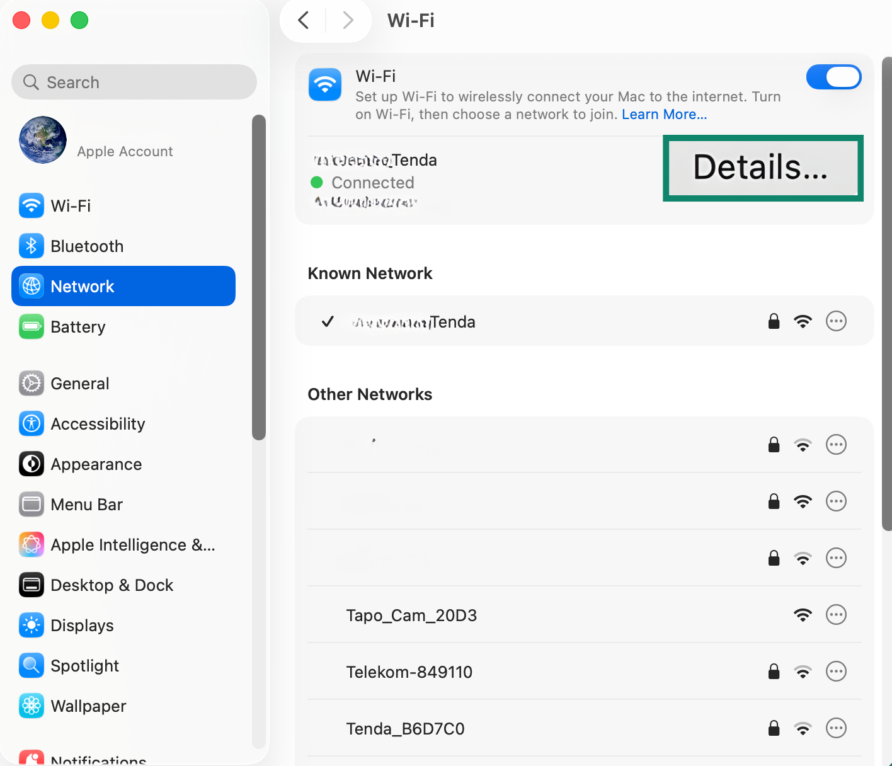Follow the Learn More link
The width and height of the screenshot is (892, 766).
(x=664, y=114)
